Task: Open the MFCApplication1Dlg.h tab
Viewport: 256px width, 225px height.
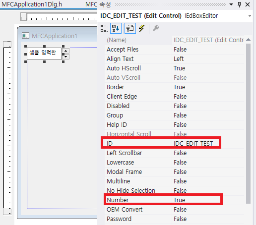Action: pyautogui.click(x=32, y=4)
